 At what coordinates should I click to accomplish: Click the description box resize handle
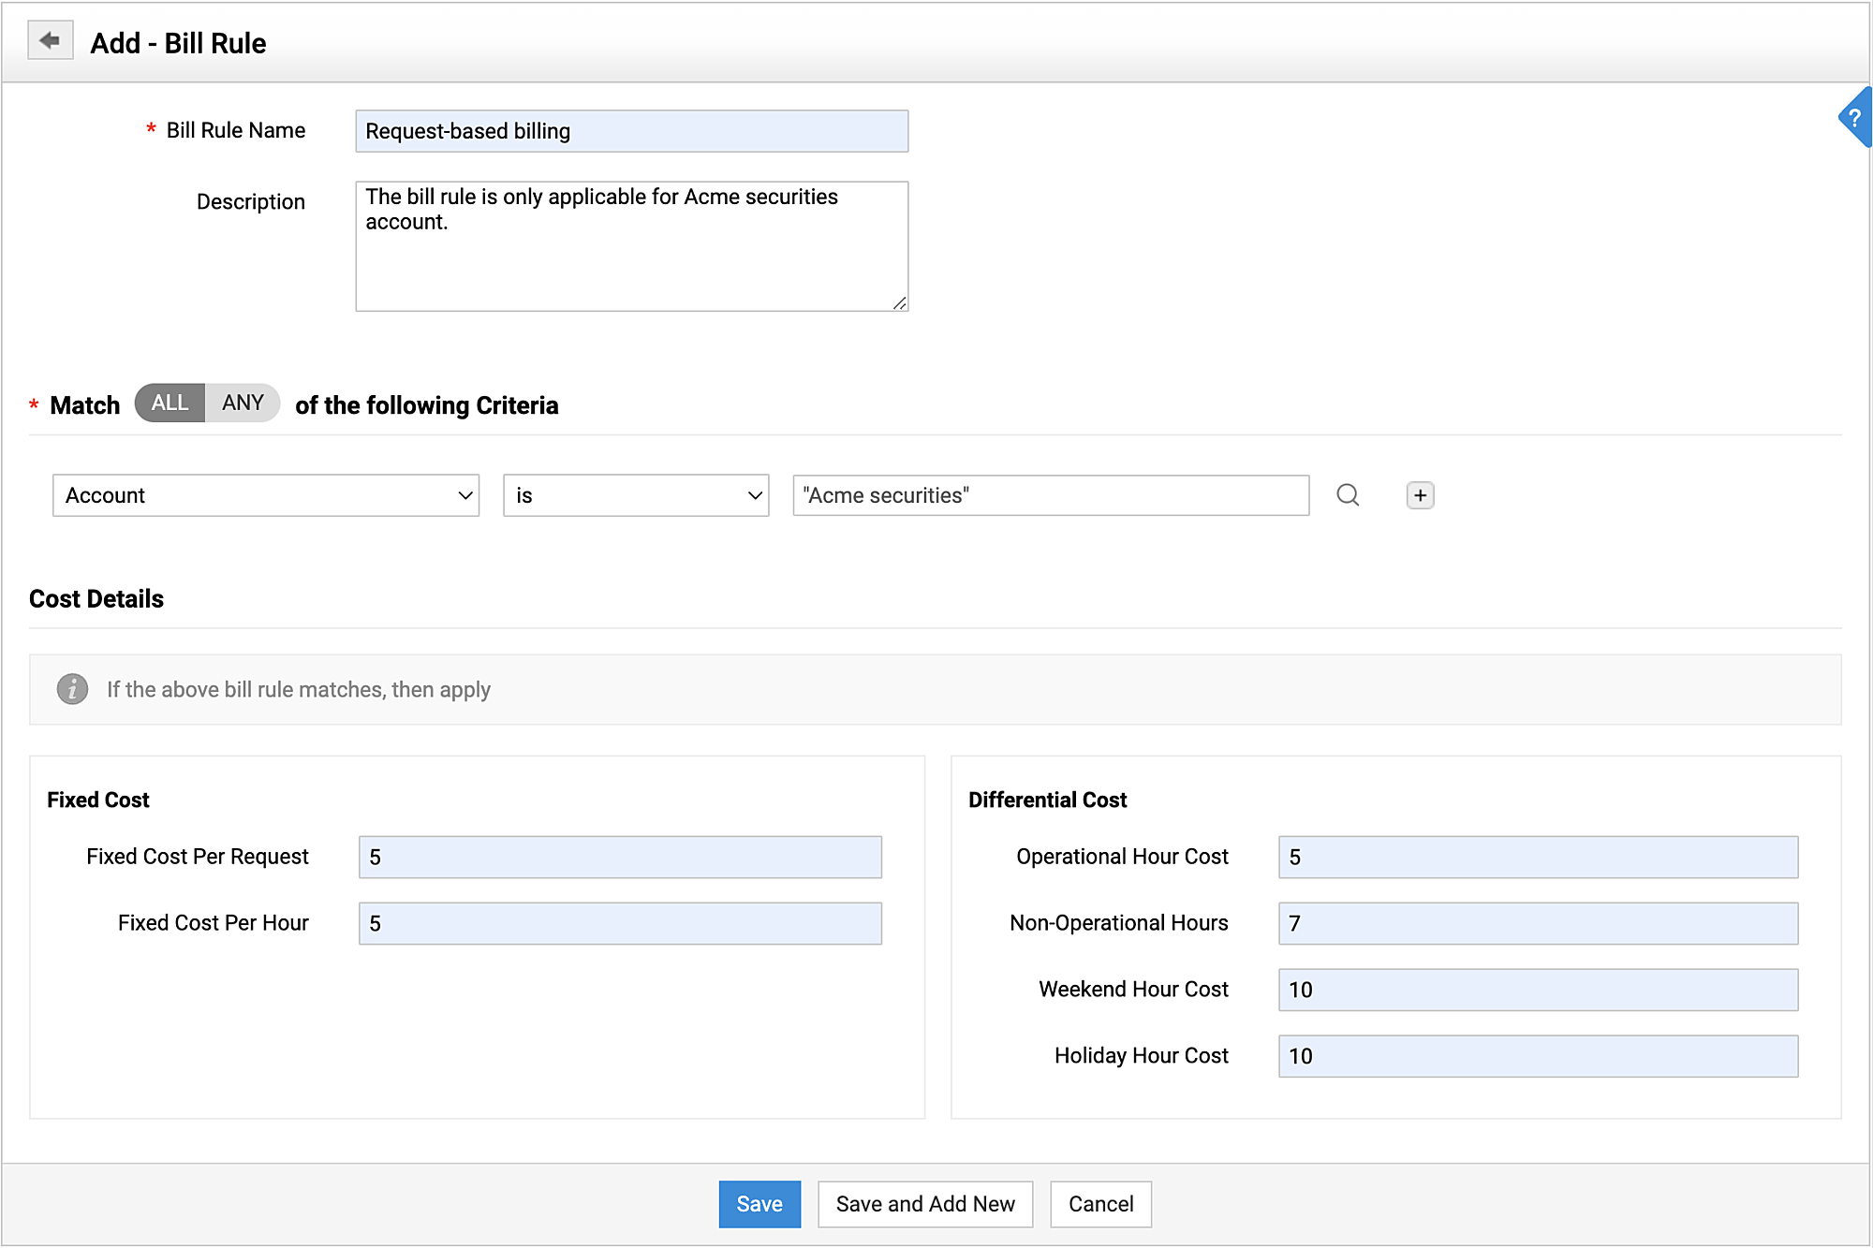(899, 302)
